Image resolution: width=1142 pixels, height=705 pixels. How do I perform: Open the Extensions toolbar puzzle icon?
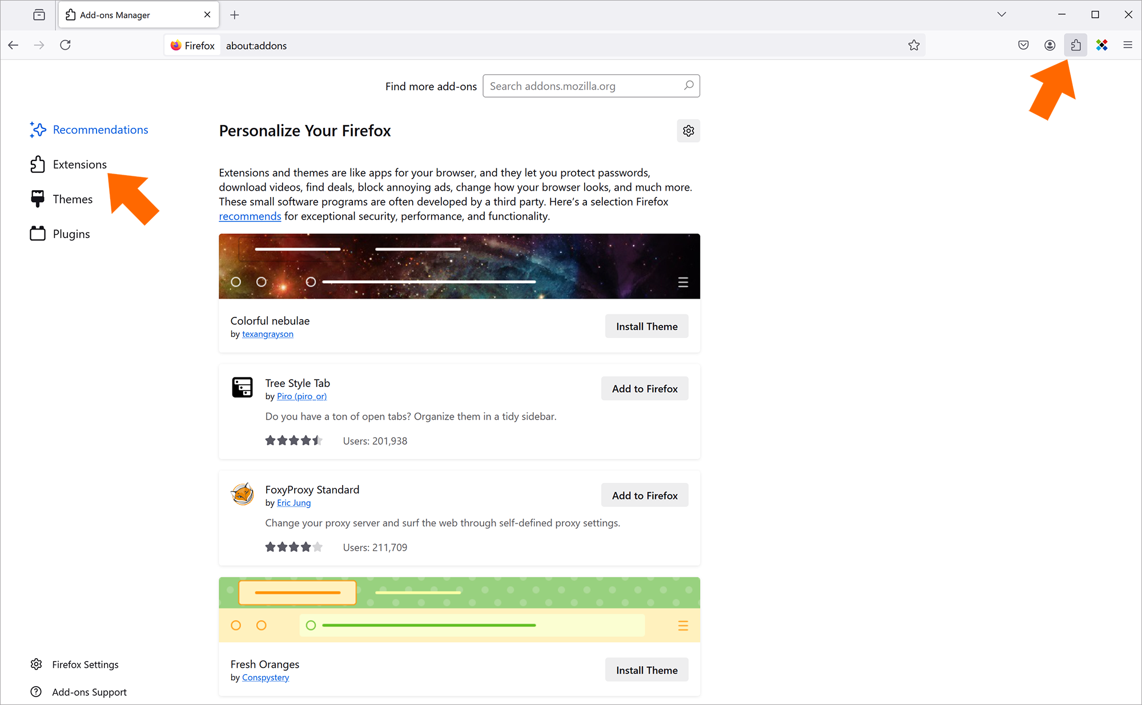point(1076,45)
